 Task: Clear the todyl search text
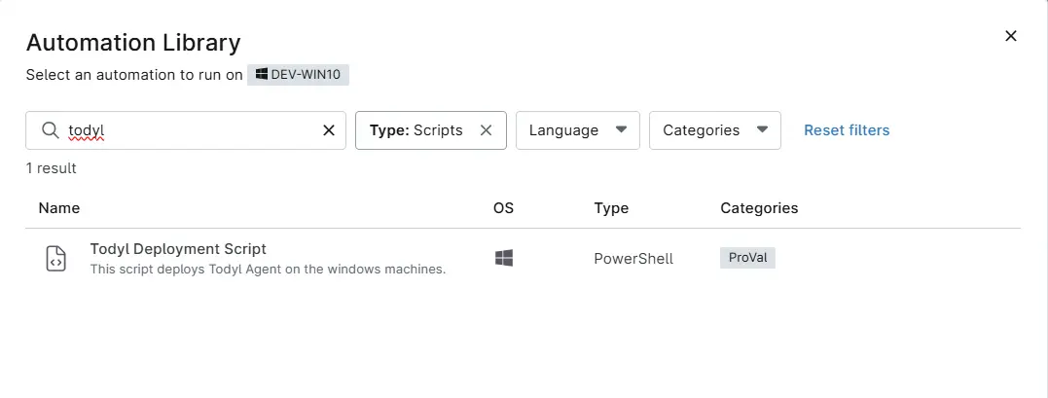coord(329,130)
